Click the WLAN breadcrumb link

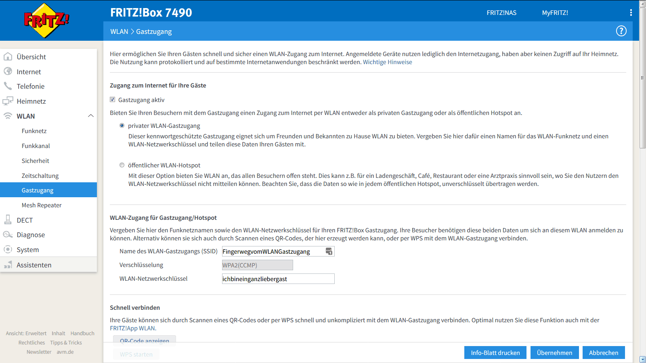point(119,31)
